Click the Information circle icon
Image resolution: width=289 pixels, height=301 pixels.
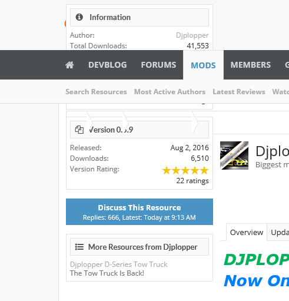click(79, 17)
